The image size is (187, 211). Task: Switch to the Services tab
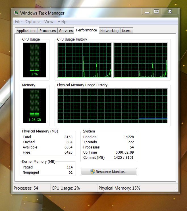point(66,31)
